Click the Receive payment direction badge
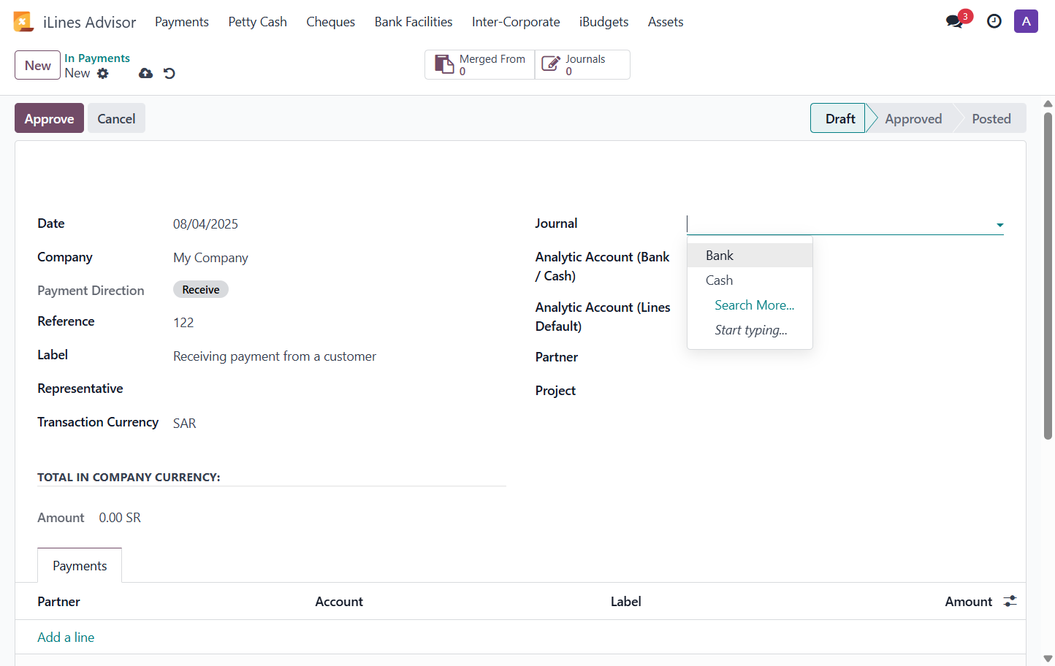The height and width of the screenshot is (666, 1055). (x=201, y=289)
